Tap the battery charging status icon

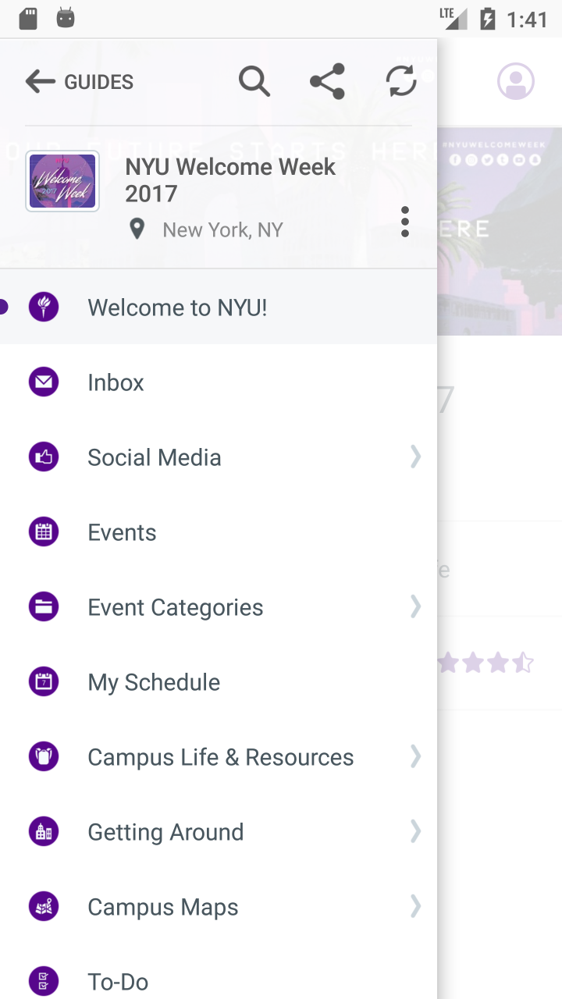pos(487,19)
